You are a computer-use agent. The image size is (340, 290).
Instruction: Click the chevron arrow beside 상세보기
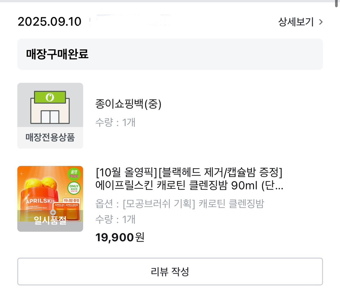320,22
